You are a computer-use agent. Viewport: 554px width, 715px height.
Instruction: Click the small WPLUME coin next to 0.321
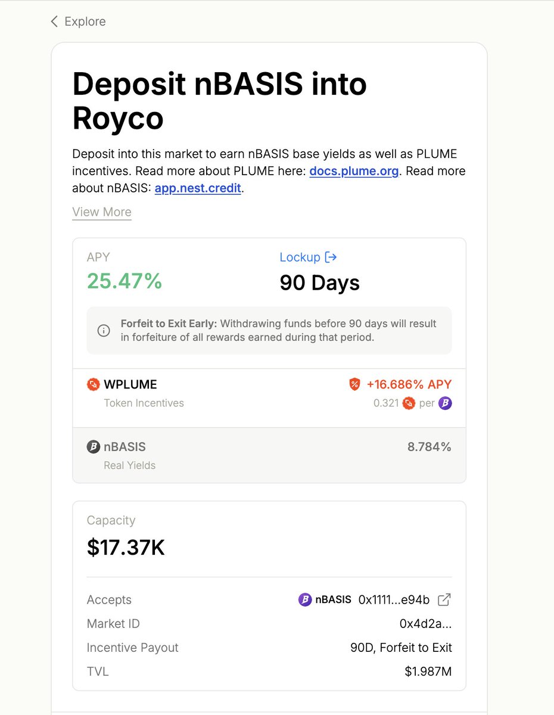[x=409, y=403]
